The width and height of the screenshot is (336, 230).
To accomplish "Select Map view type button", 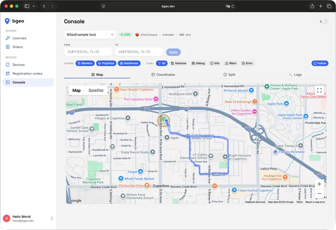I will pos(77,90).
